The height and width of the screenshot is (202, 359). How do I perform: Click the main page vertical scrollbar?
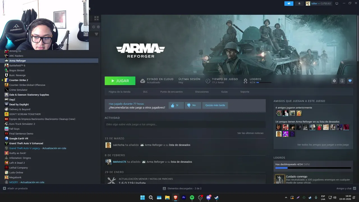click(358, 38)
